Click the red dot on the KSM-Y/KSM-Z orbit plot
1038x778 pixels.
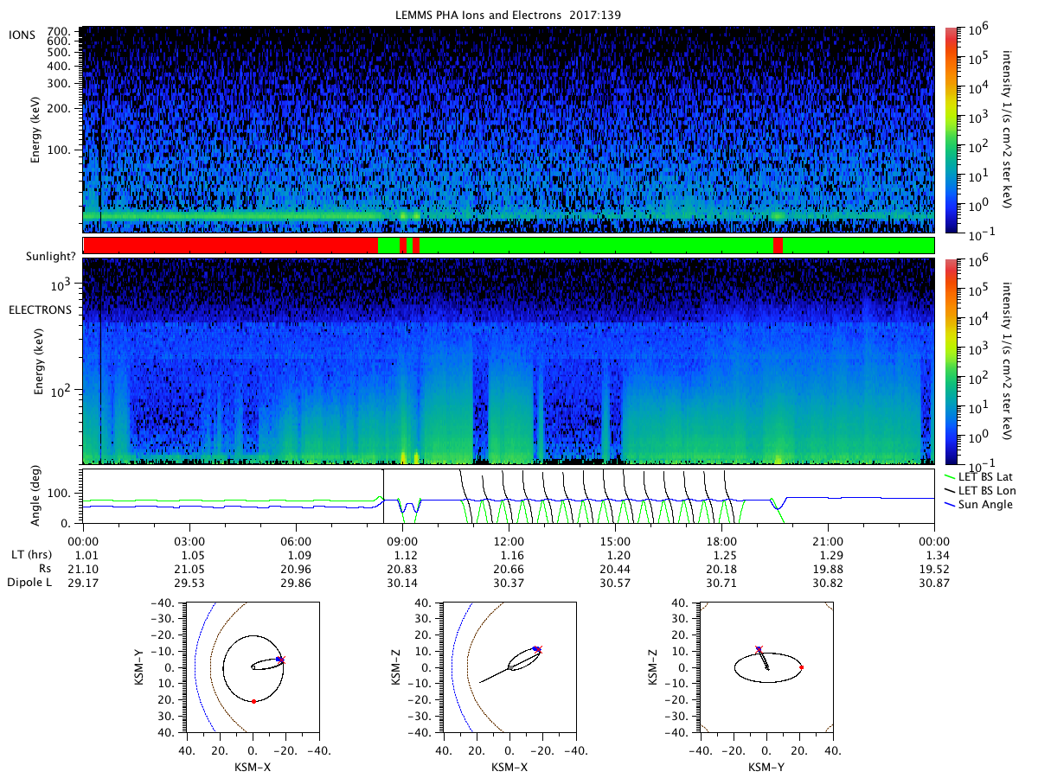(802, 667)
